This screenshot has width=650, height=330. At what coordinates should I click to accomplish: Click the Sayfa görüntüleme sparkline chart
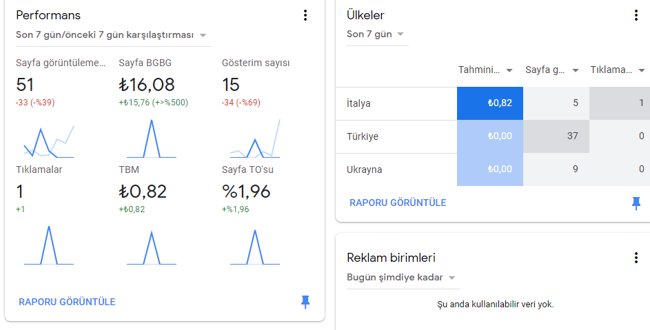(49, 141)
